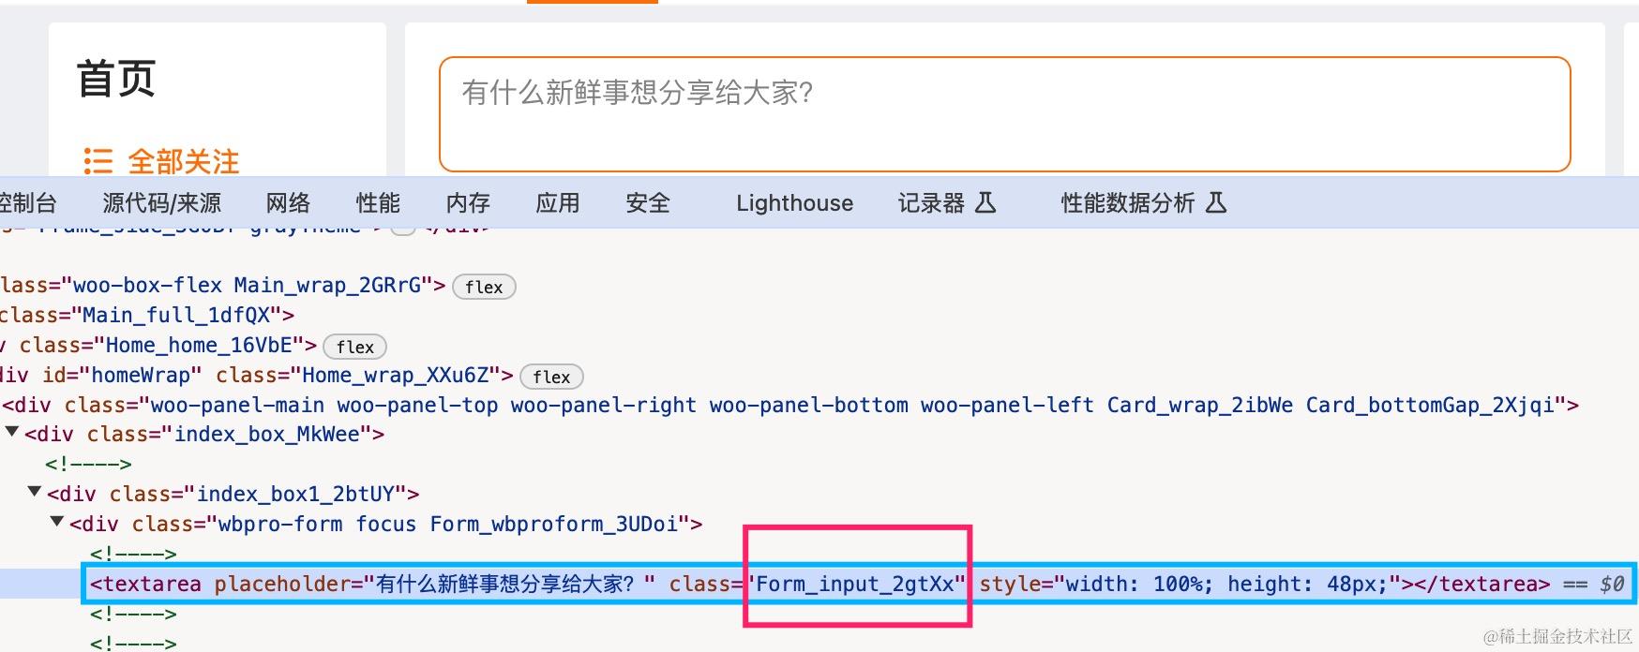This screenshot has height=652, width=1639.
Task: Collapse the index_box_MkWee div
Action: click(x=12, y=433)
